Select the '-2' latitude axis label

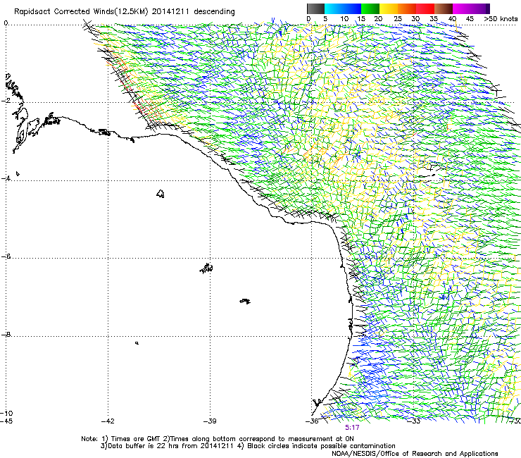pyautogui.click(x=6, y=101)
